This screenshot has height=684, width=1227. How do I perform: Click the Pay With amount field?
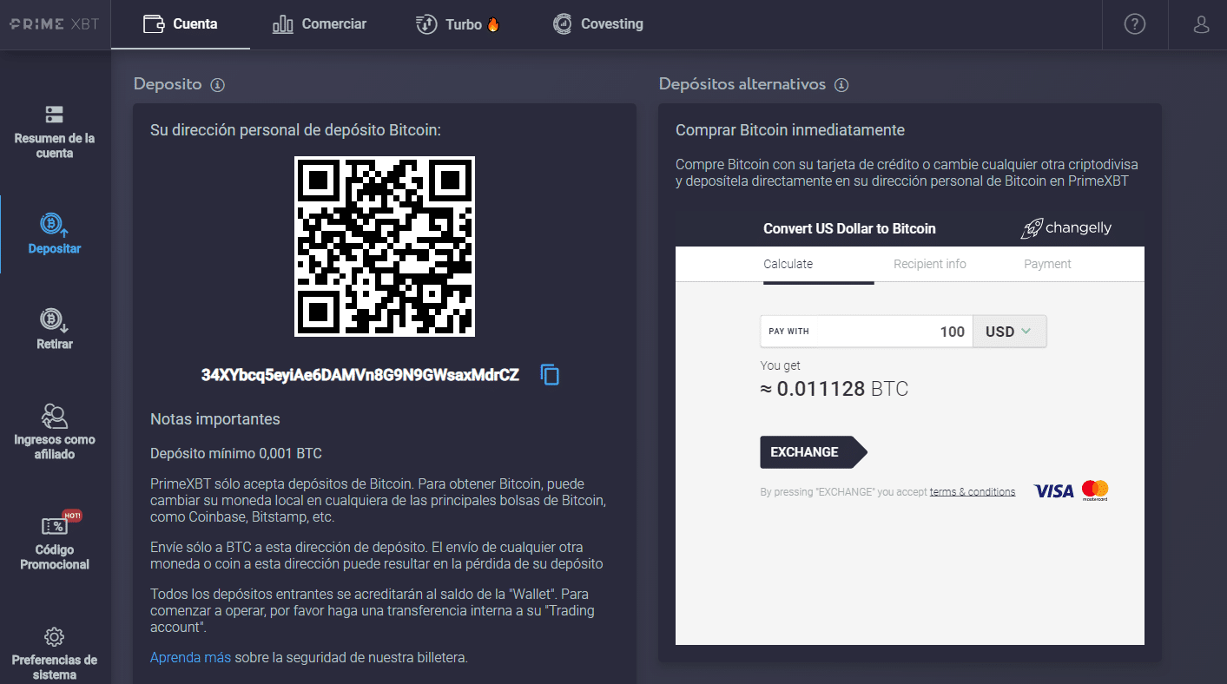tap(867, 332)
